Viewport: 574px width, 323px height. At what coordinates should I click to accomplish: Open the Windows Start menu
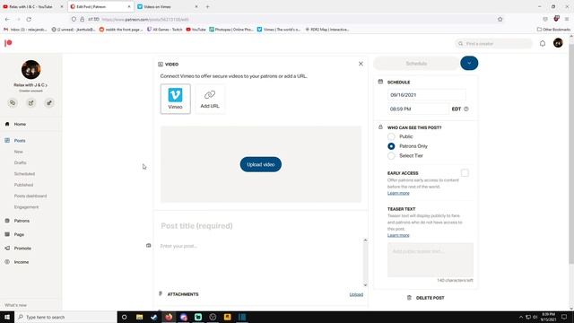pyautogui.click(x=7, y=317)
